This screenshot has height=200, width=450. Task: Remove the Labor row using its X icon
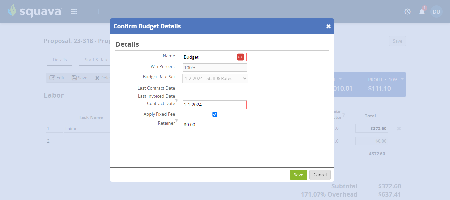(x=399, y=129)
